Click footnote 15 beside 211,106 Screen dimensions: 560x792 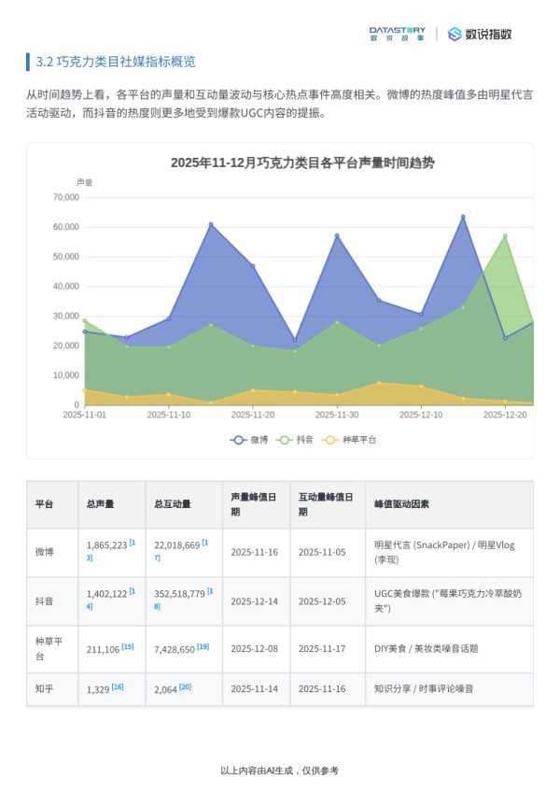coord(128,646)
